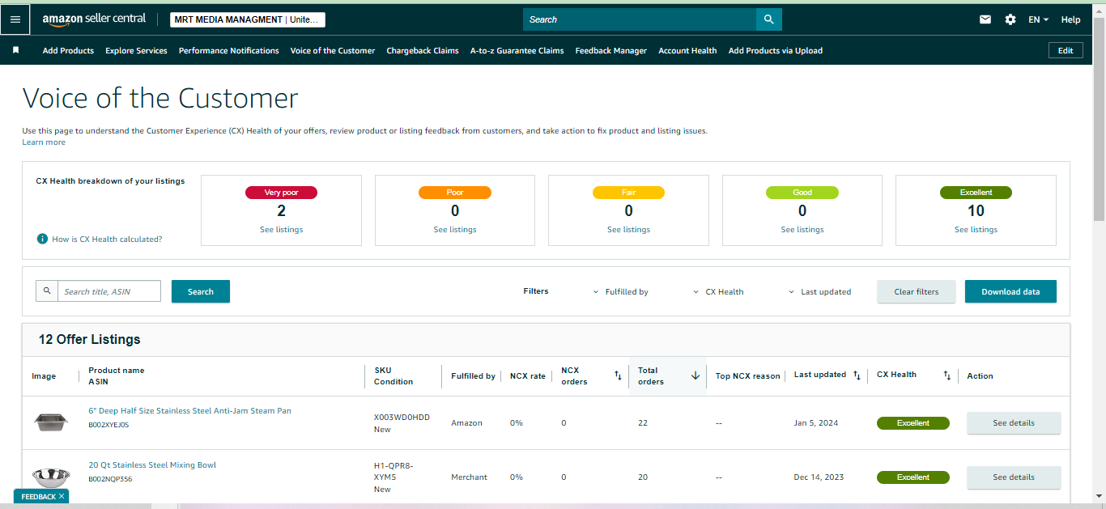The width and height of the screenshot is (1106, 509).
Task: Click the teal Search button
Action: click(201, 291)
